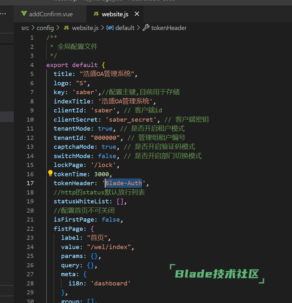The height and width of the screenshot is (303, 292).
Task: Click the label value "首页"
Action: [98, 238]
